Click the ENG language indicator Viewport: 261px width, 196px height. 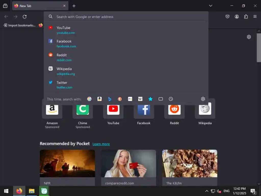[x=226, y=191]
